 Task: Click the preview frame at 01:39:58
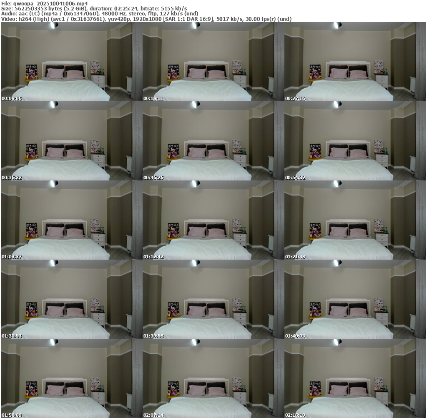213,299
